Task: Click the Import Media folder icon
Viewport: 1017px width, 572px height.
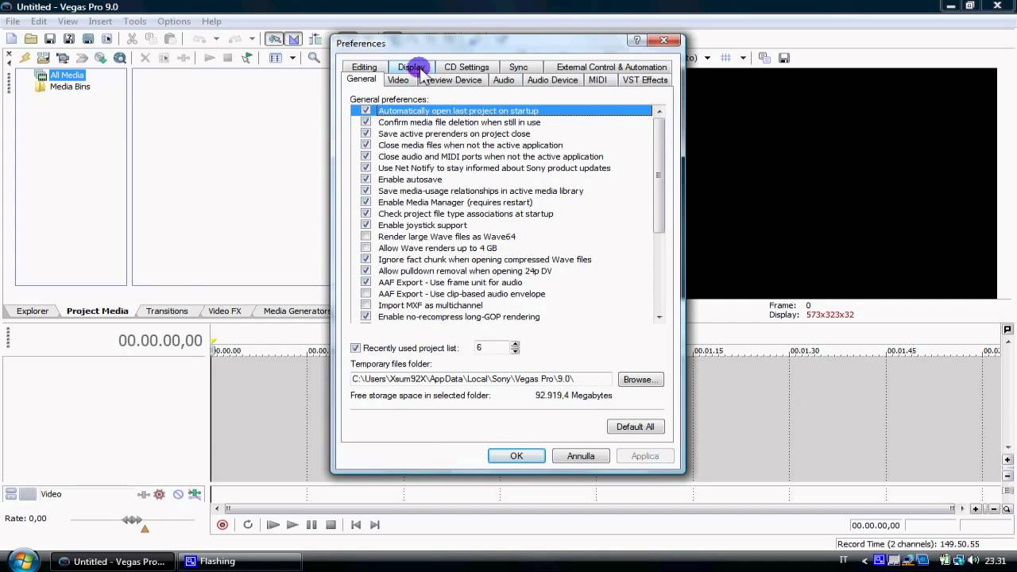Action: 44,58
